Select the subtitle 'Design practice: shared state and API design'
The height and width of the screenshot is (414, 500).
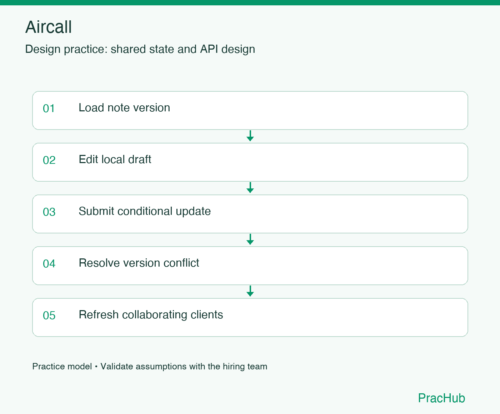tap(140, 49)
